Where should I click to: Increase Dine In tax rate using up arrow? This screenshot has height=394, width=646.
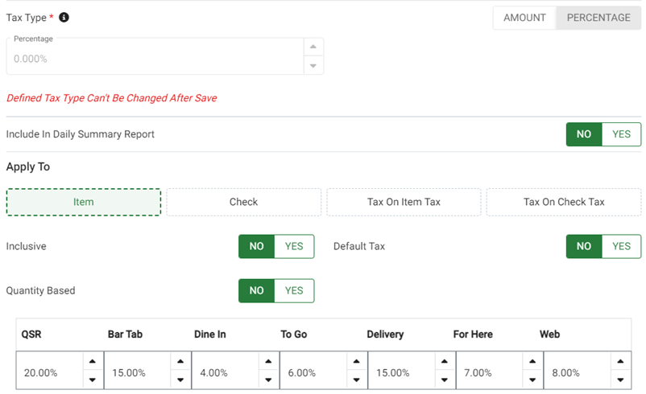266,363
